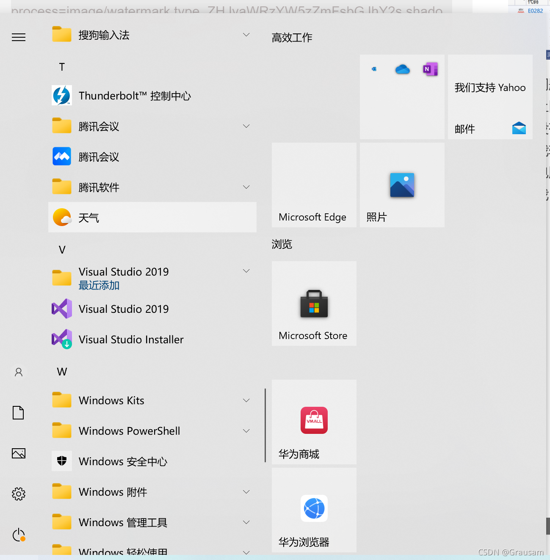Expand the Windows 管理工具 chevron

tap(246, 522)
